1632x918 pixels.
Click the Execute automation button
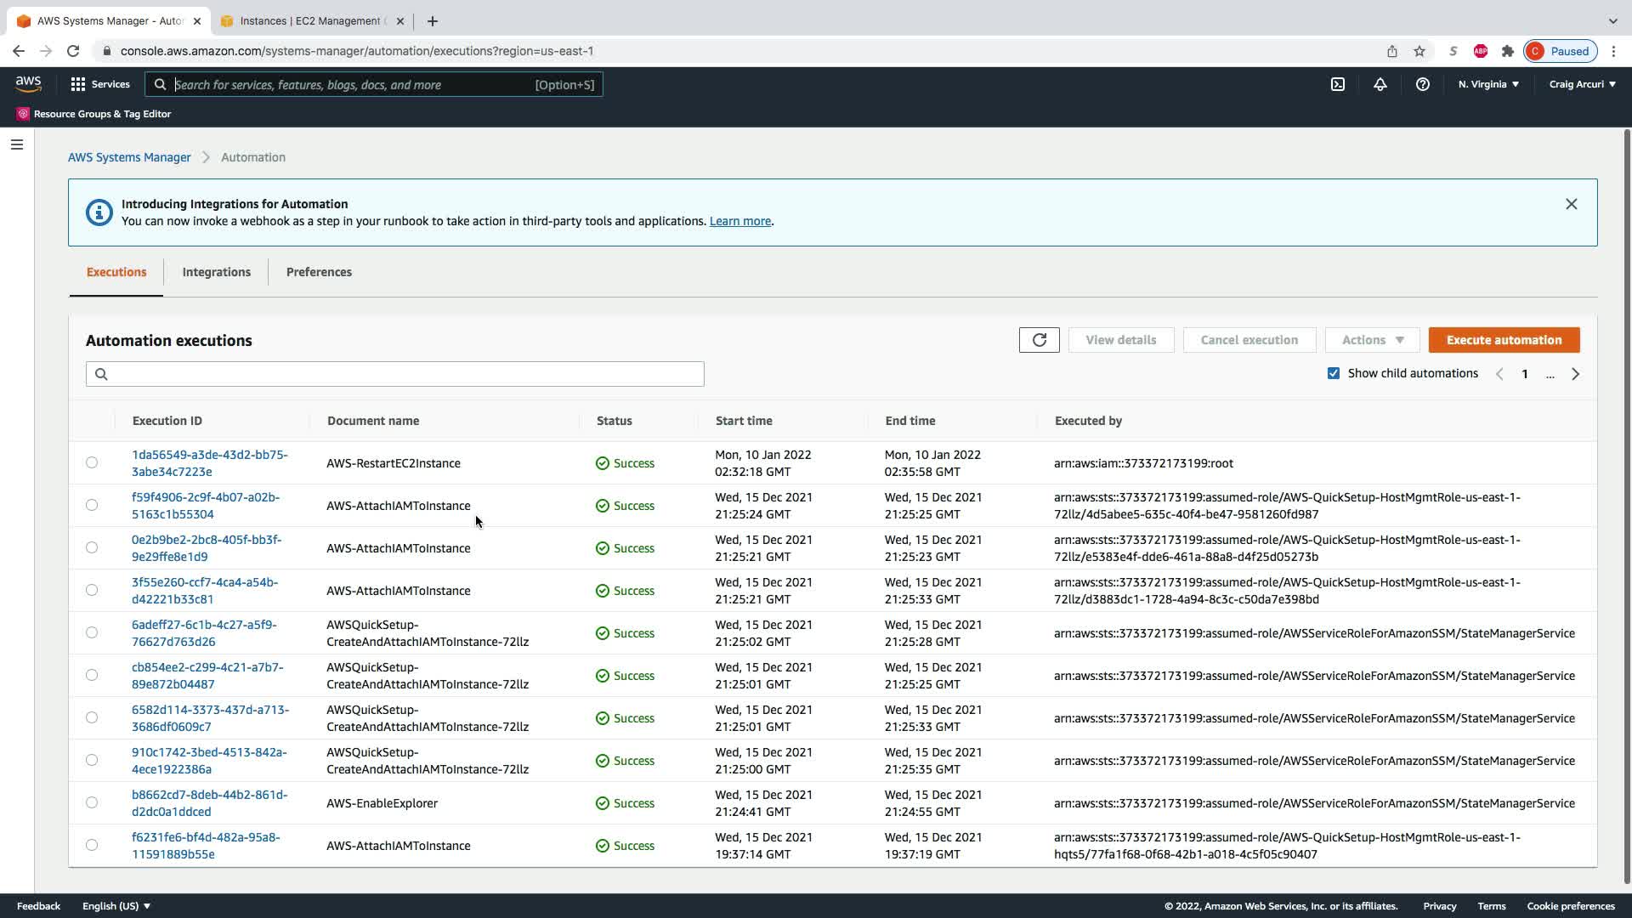tap(1504, 340)
